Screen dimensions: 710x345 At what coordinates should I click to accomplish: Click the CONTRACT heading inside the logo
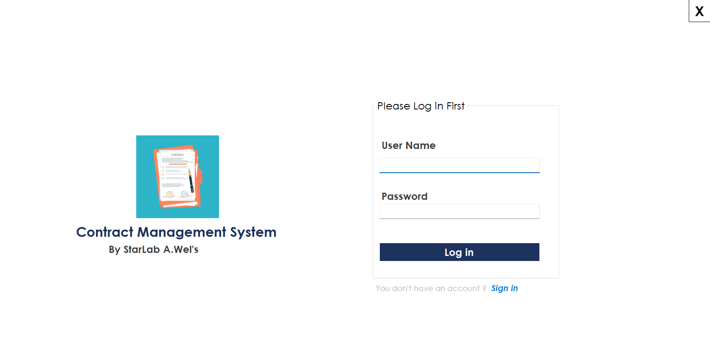pos(177,155)
